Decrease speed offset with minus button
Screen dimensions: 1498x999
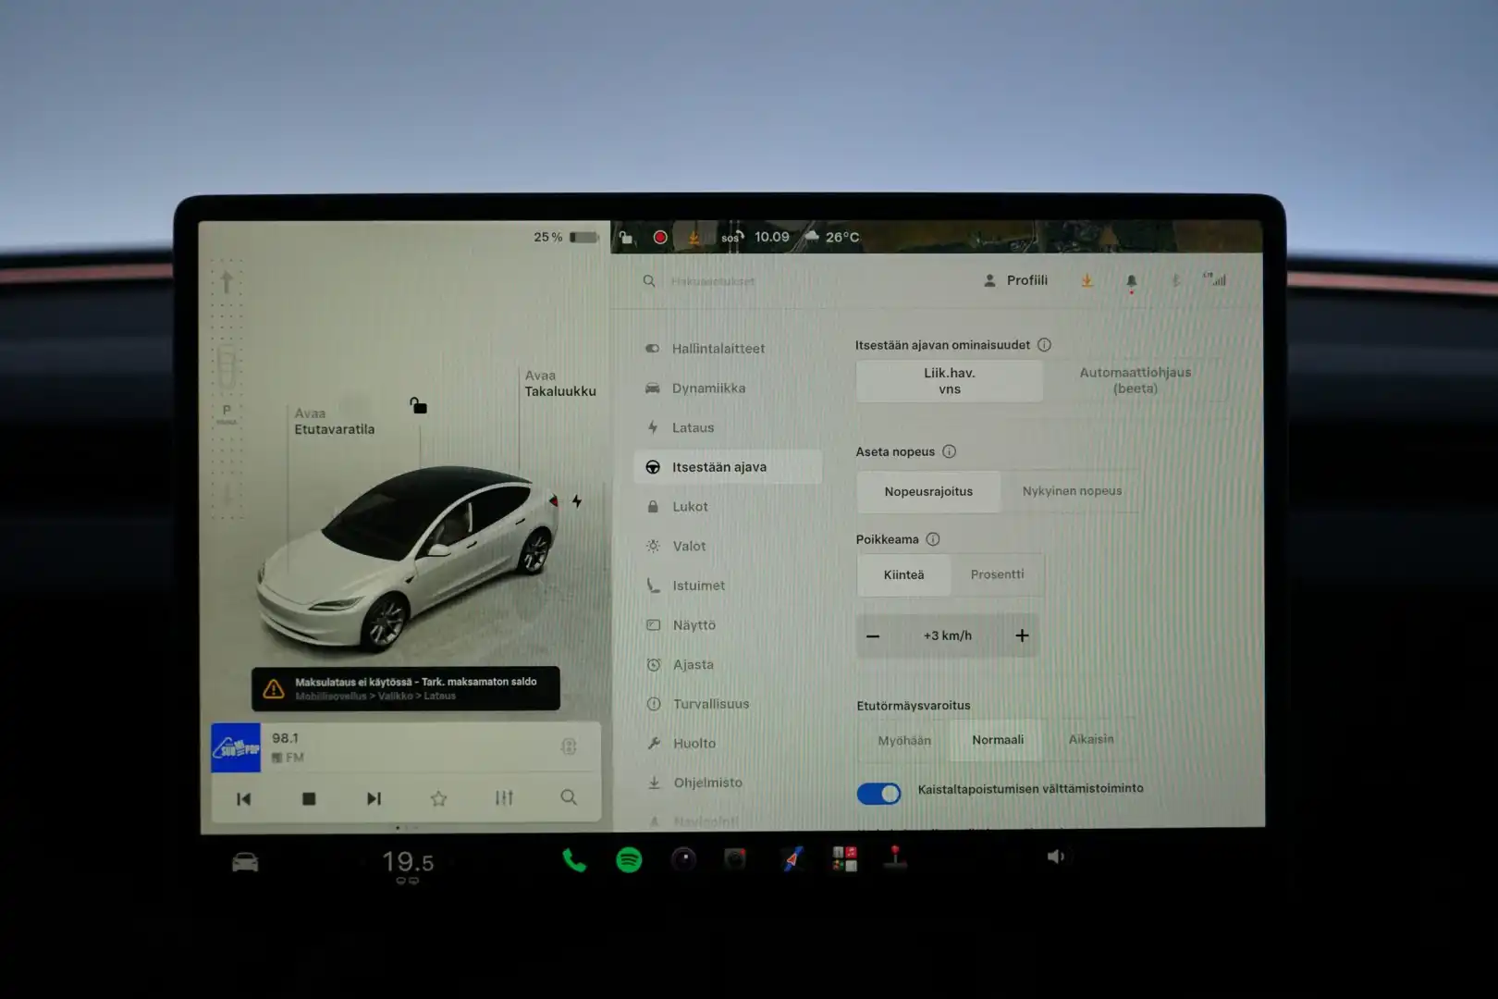[873, 636]
